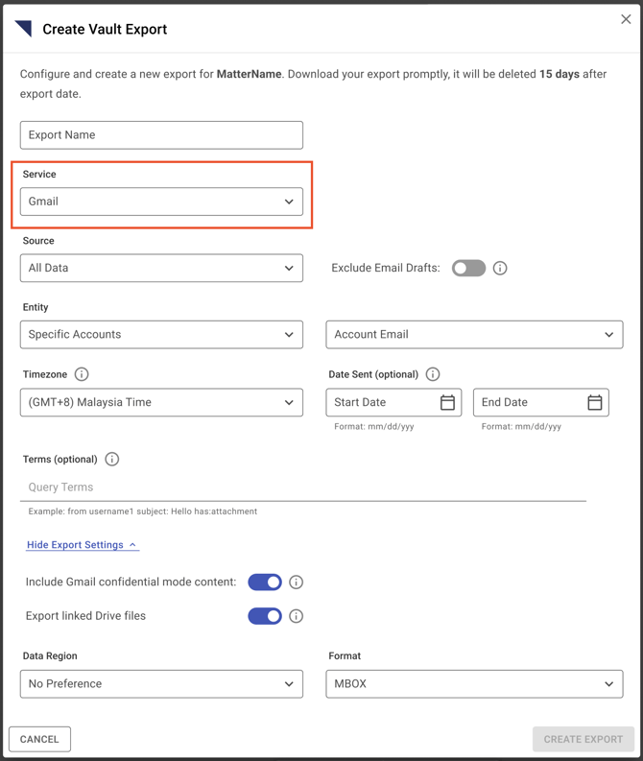Open the End Date calendar picker icon
643x761 pixels.
point(594,402)
